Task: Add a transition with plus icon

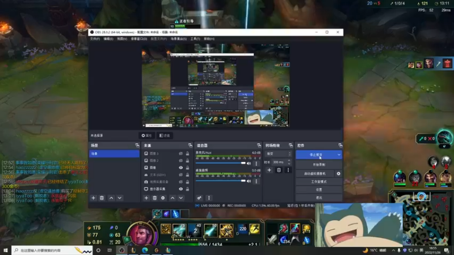Action: coord(269,171)
